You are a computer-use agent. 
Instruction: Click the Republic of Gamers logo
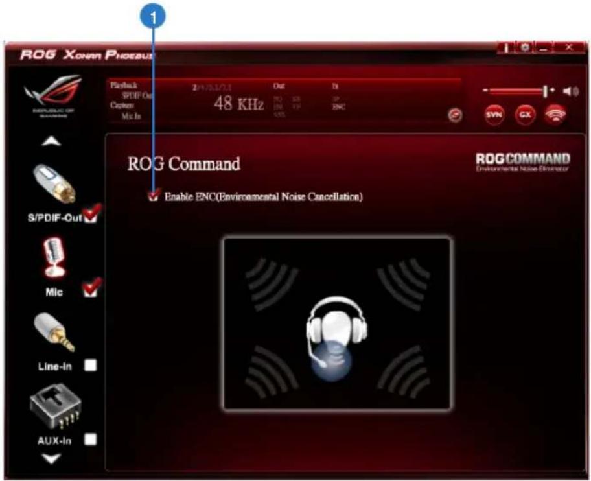[52, 96]
